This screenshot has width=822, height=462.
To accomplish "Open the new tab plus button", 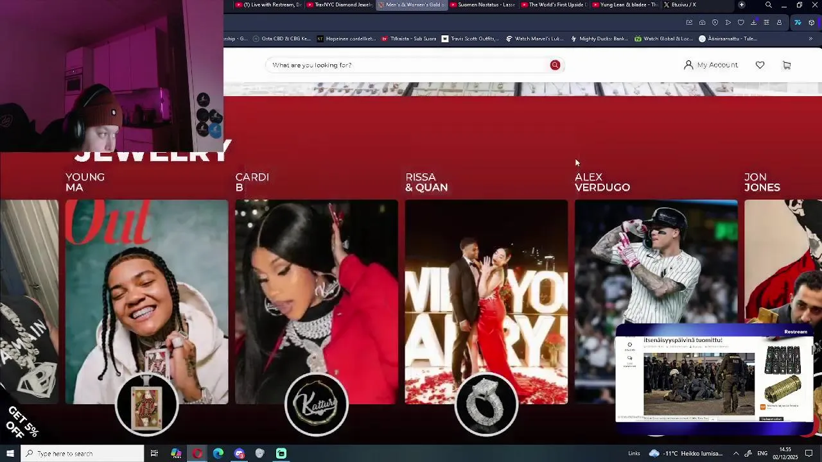I will tap(742, 4).
